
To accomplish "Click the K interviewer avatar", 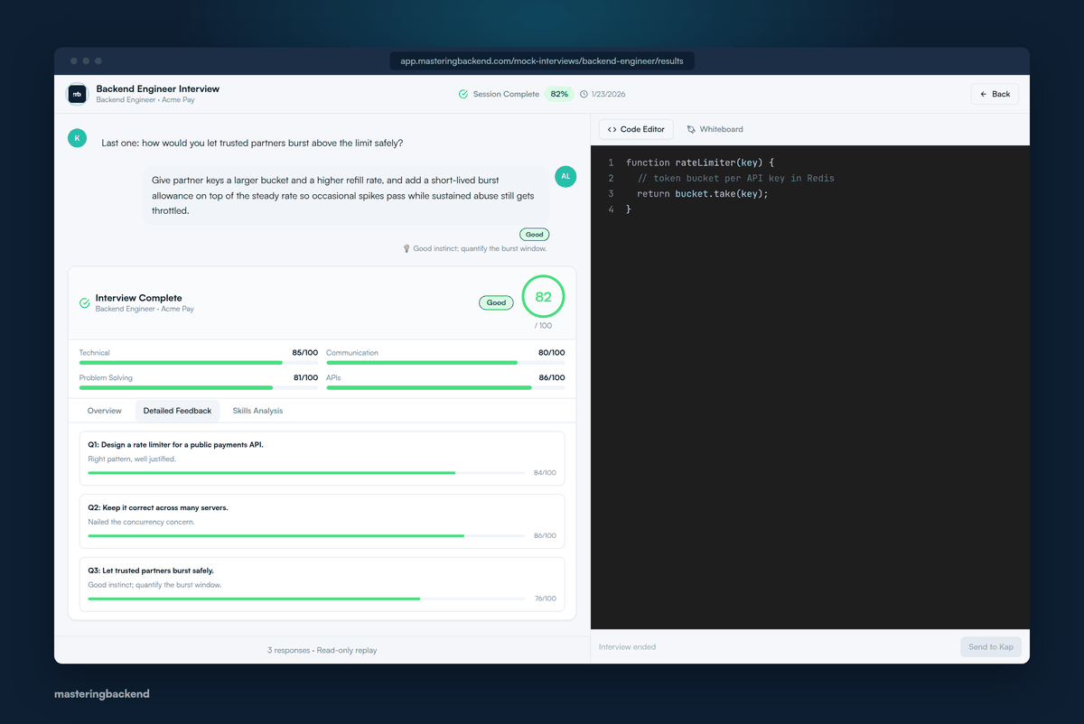I will [77, 138].
